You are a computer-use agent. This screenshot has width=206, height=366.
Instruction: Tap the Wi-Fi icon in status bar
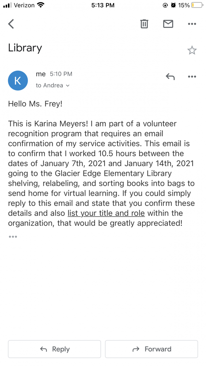pos(41,5)
